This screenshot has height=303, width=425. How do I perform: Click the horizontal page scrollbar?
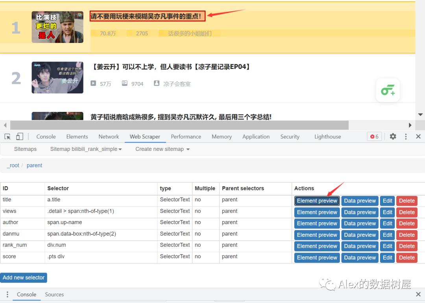coord(179,125)
